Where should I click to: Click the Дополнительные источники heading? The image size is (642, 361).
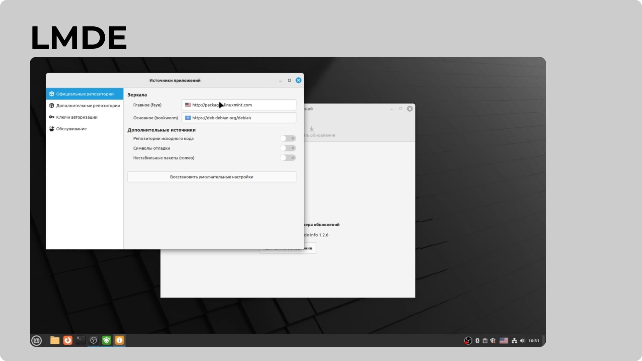pos(162,130)
